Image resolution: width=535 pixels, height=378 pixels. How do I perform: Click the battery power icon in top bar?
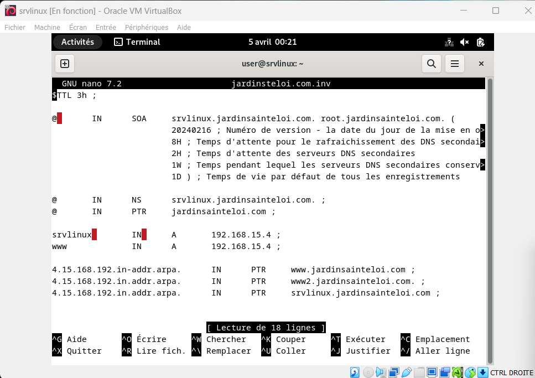(x=480, y=42)
